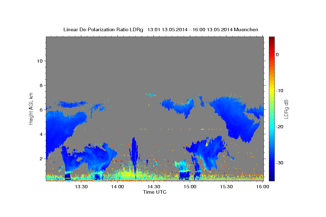The height and width of the screenshot is (217, 326).
Task: Click the colorbar value 0
Action: pyautogui.click(x=277, y=55)
